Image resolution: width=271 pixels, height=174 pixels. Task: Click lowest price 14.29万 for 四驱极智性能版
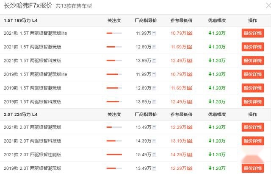point(178,154)
